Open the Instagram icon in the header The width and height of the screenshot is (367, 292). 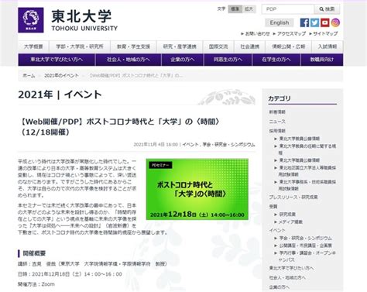(x=335, y=22)
